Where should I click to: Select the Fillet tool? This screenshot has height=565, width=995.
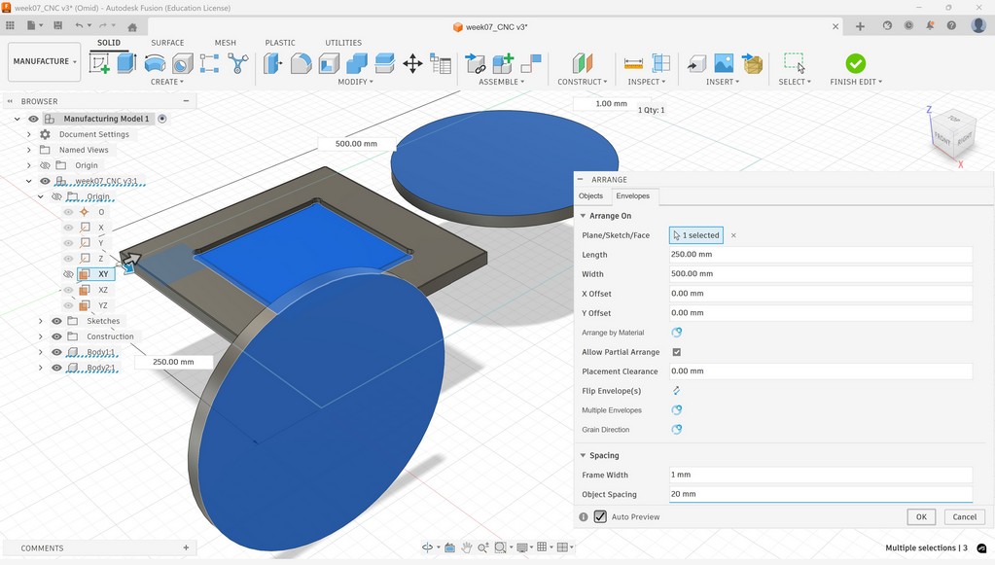(301, 62)
